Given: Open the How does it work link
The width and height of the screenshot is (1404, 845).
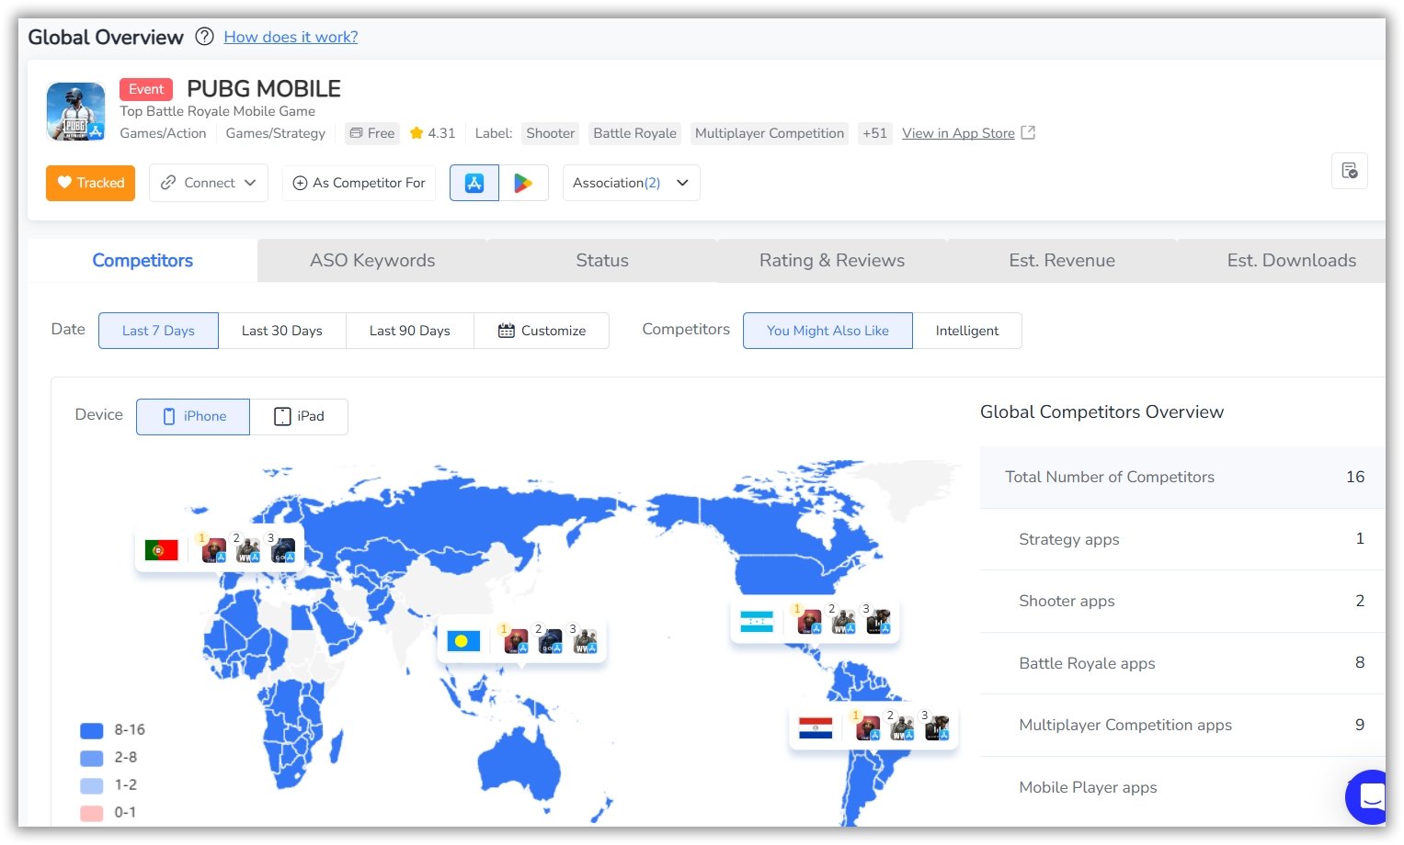Looking at the screenshot, I should [291, 37].
